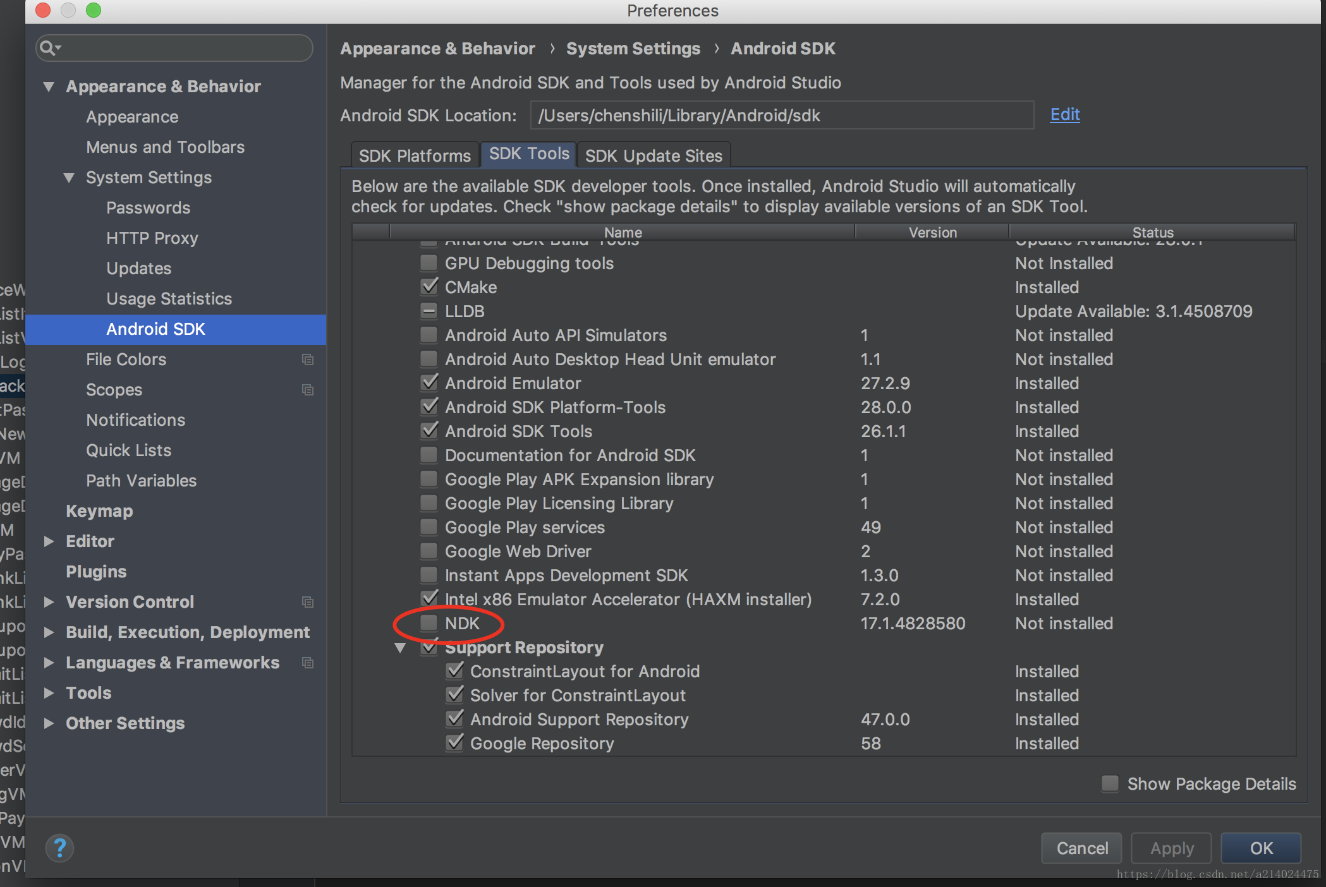
Task: Click the Android SDK Location path field
Action: pos(782,115)
